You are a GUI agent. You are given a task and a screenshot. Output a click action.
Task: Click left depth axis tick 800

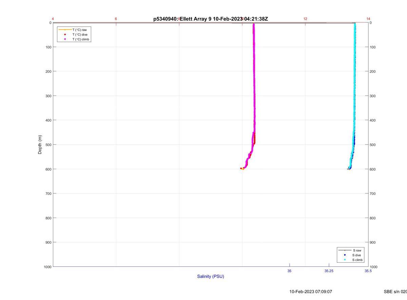tap(48, 218)
